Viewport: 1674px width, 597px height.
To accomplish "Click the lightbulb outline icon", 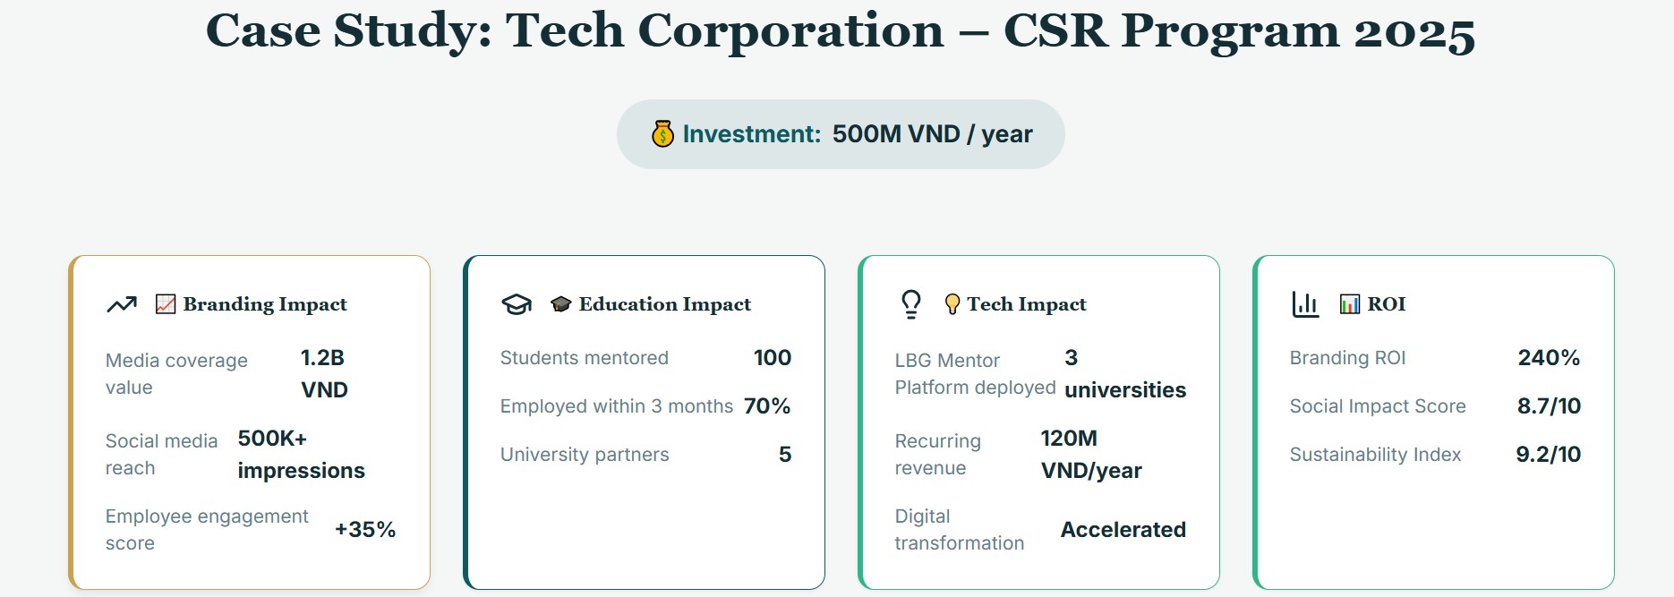I will (911, 304).
